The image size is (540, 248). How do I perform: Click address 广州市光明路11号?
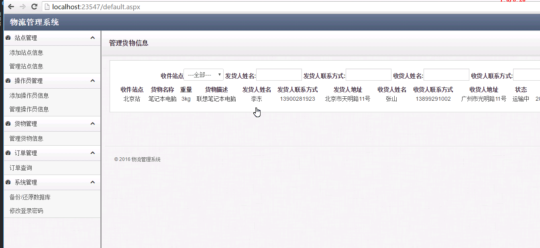pyautogui.click(x=484, y=99)
